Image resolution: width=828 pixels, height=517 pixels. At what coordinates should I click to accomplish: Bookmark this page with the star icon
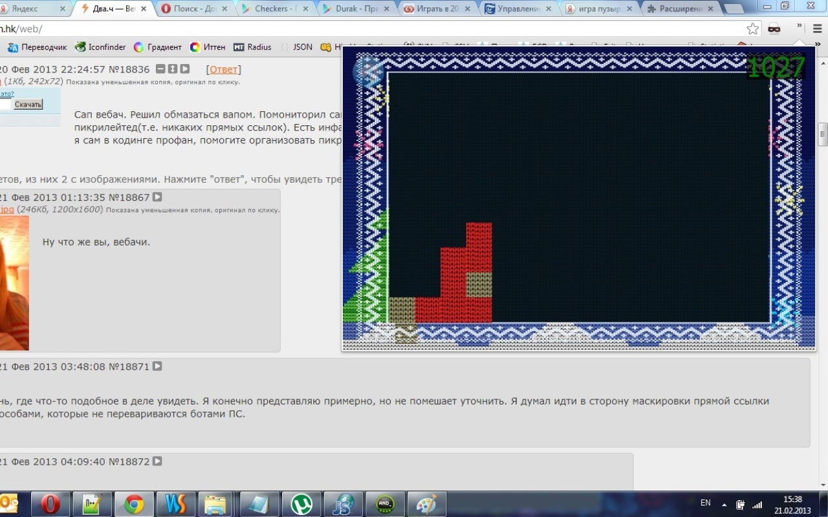(753, 29)
